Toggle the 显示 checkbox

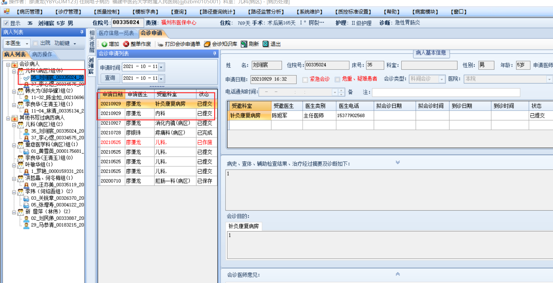click(6, 23)
